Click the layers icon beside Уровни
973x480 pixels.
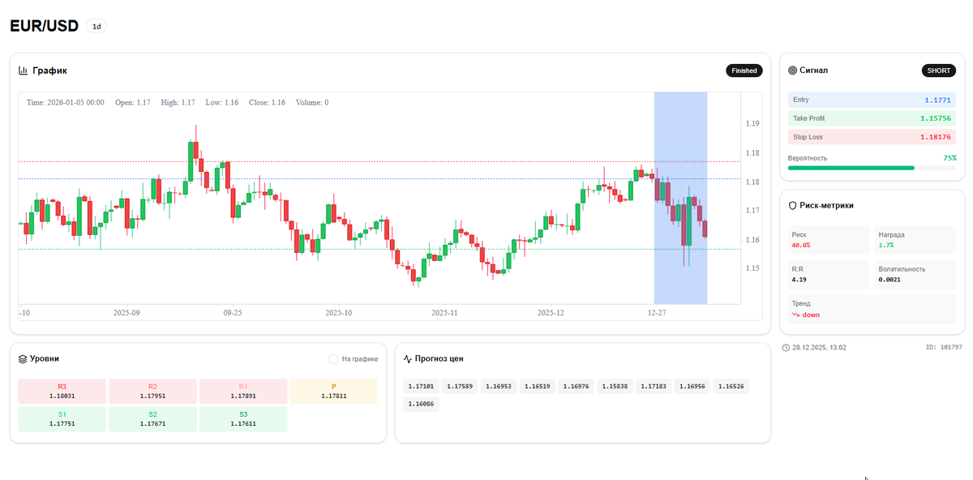click(x=23, y=358)
